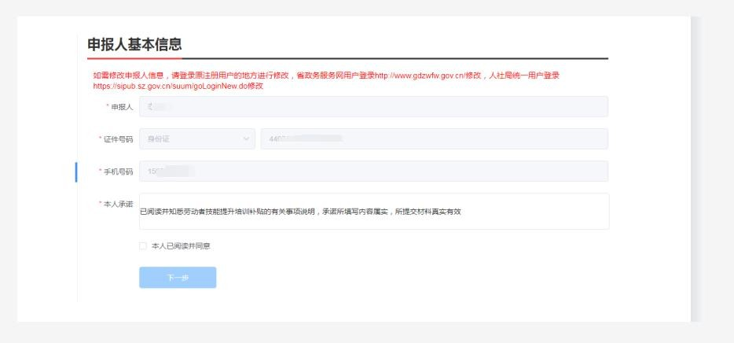Click the ID number input field
The height and width of the screenshot is (343, 734).
click(x=435, y=139)
